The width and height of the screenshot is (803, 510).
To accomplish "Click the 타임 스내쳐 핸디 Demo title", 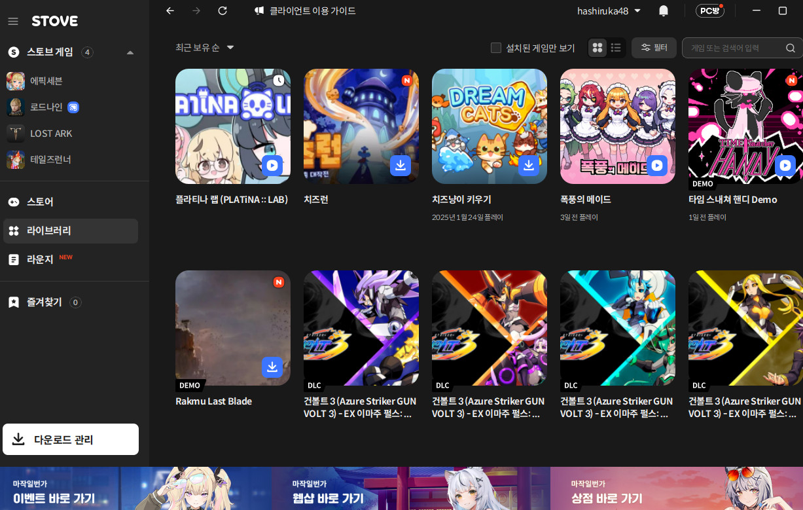I will 733,200.
